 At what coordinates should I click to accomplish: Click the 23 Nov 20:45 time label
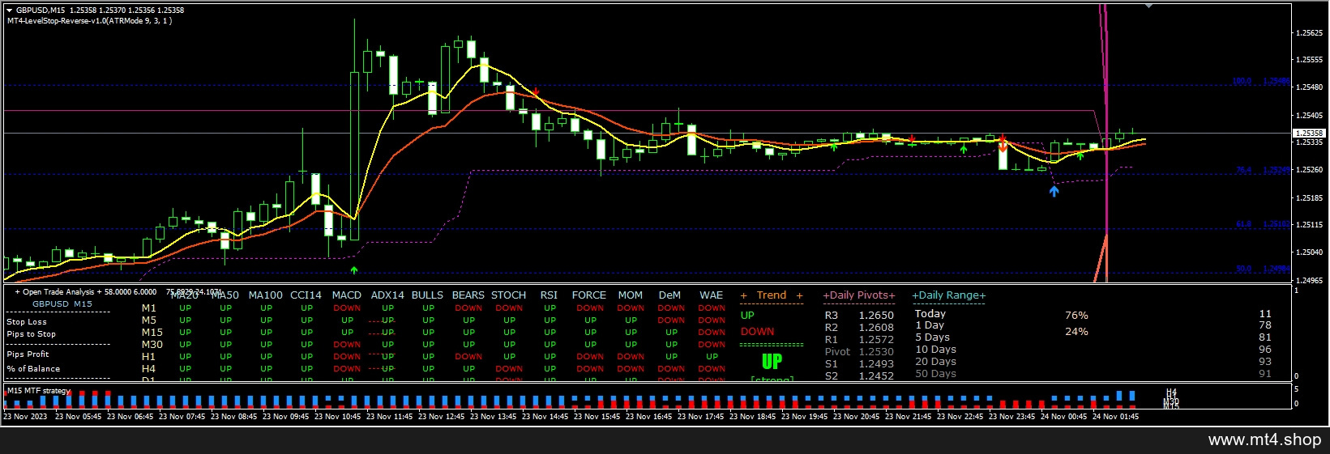(856, 417)
